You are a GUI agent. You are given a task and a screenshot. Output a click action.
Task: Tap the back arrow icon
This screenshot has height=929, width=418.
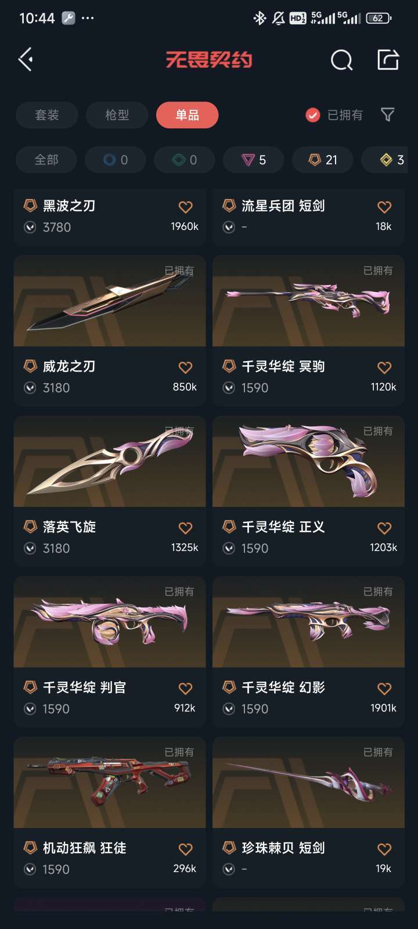25,60
